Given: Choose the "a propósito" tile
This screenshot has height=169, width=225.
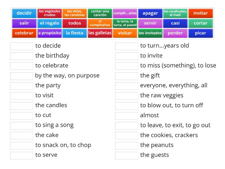Looking at the screenshot, I should [50, 33].
